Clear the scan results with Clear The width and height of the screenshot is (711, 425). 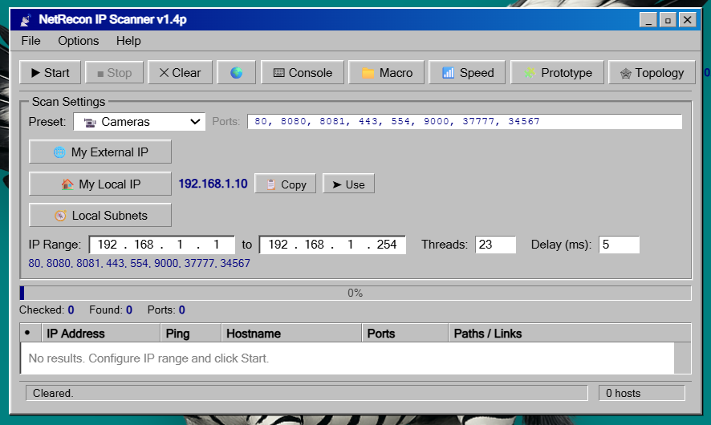180,72
